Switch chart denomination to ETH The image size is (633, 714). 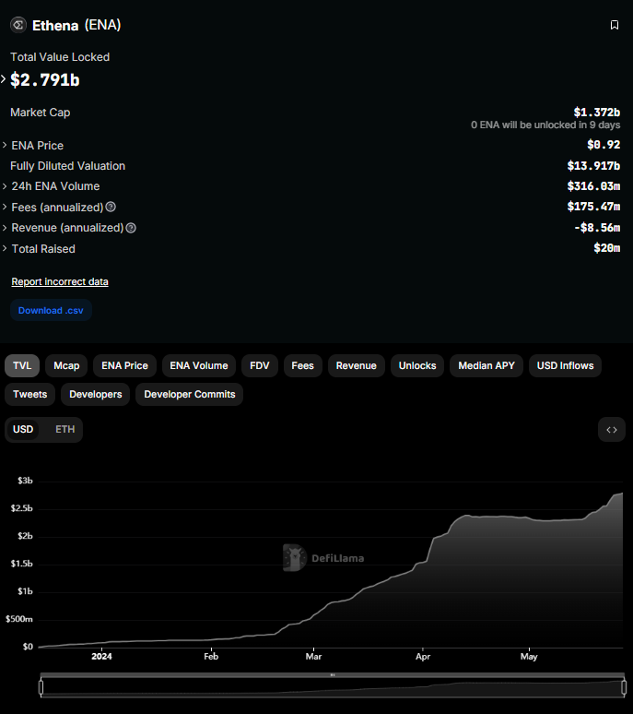click(x=64, y=430)
